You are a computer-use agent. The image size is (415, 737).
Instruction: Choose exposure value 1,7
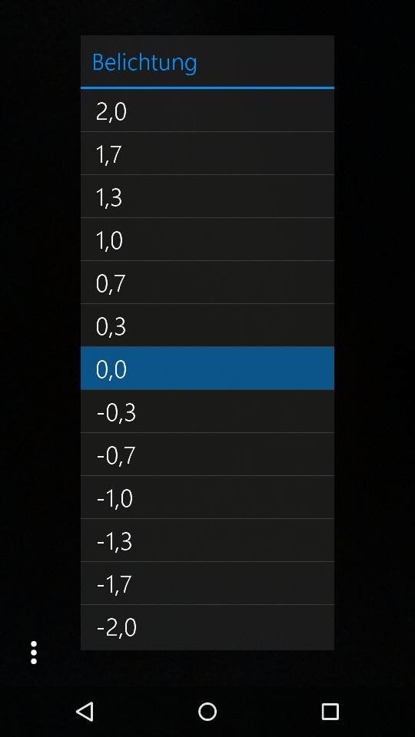tap(207, 154)
